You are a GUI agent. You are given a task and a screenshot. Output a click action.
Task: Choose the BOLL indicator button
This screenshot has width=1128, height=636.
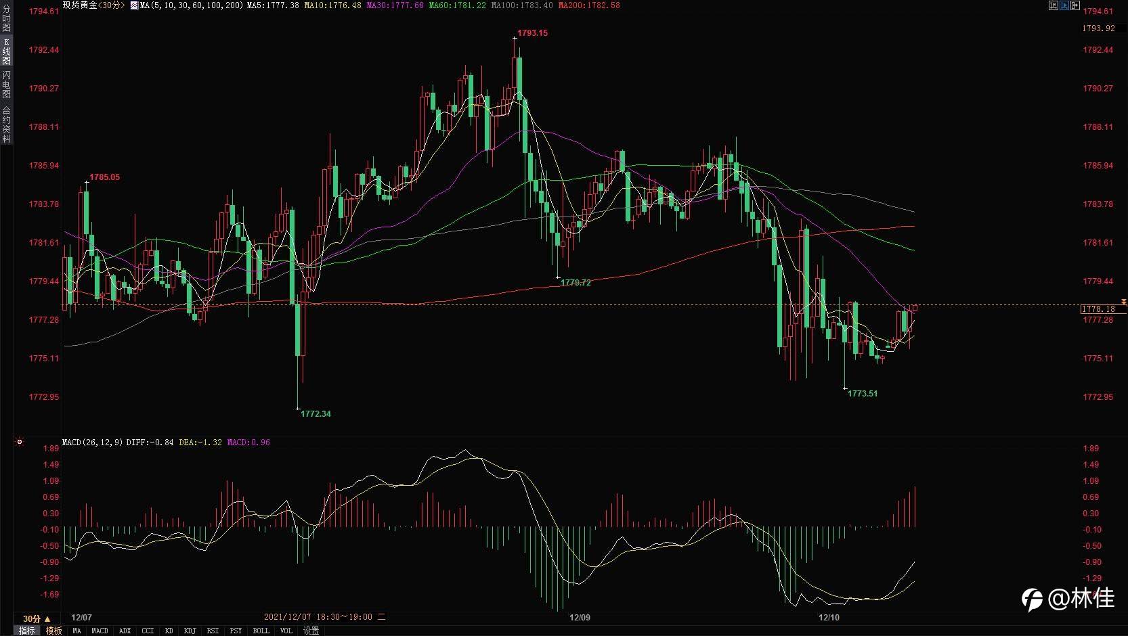[x=261, y=631]
